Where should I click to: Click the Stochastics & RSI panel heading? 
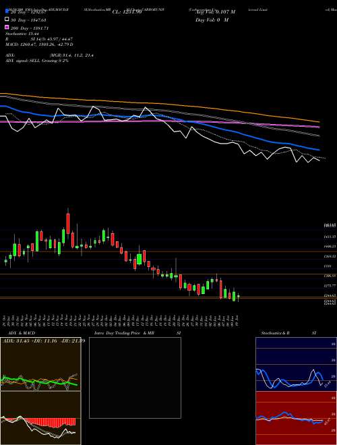(288, 333)
